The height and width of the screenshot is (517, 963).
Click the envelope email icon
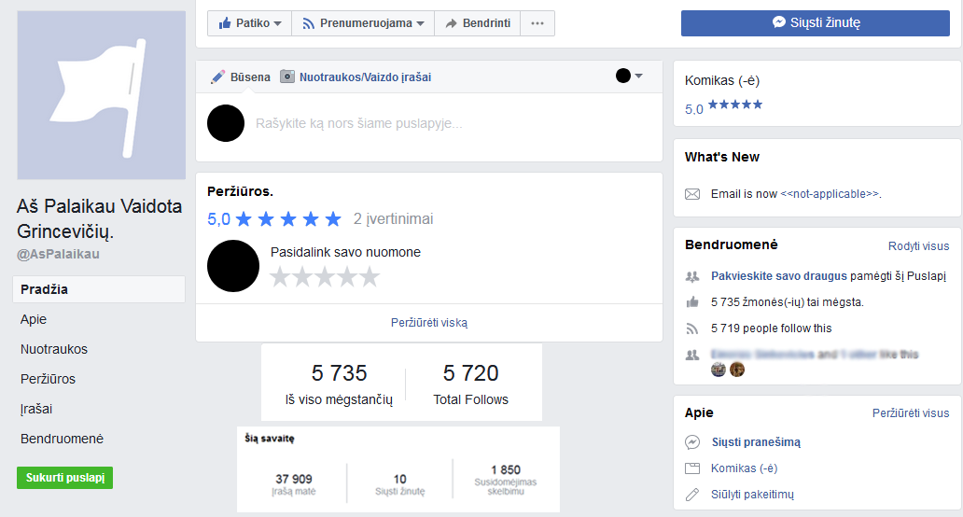click(692, 194)
